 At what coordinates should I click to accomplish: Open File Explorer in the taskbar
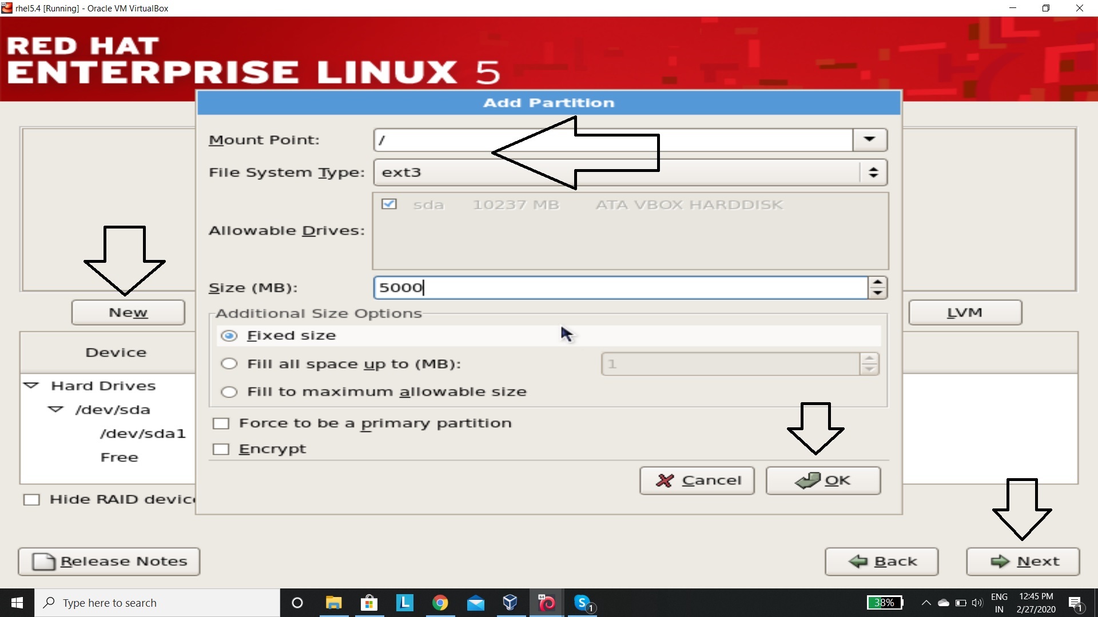pyautogui.click(x=333, y=603)
